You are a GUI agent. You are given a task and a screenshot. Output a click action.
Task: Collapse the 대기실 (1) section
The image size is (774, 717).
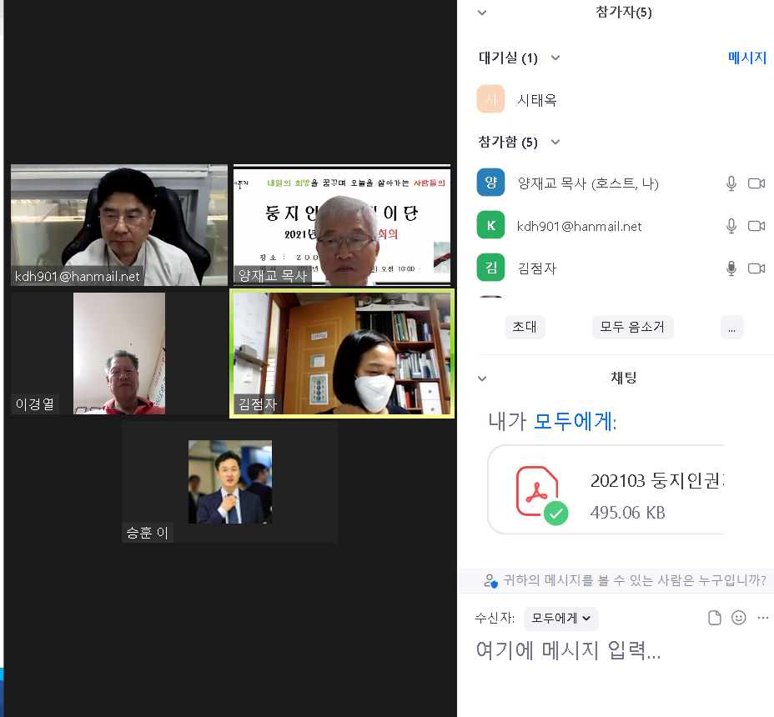pyautogui.click(x=555, y=58)
